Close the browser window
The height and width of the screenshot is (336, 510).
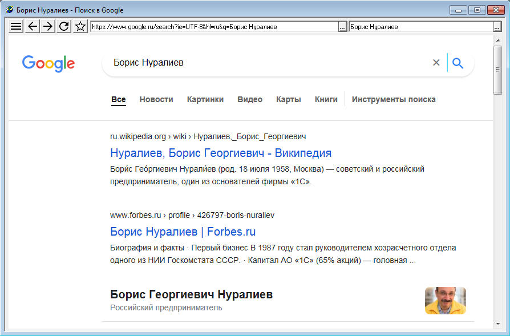coord(496,10)
